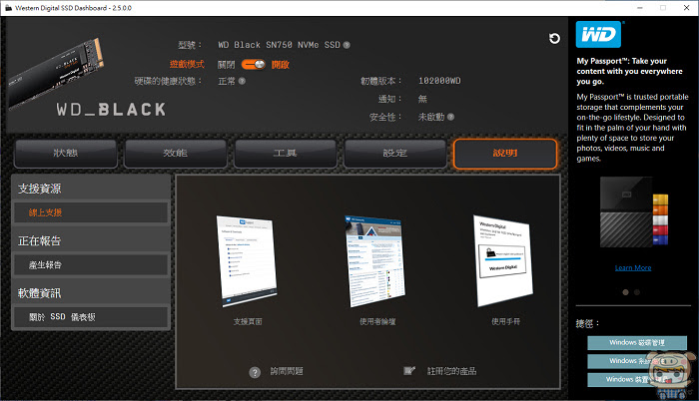Click the third Windows shortcut button
This screenshot has width=699, height=401.
click(x=637, y=379)
